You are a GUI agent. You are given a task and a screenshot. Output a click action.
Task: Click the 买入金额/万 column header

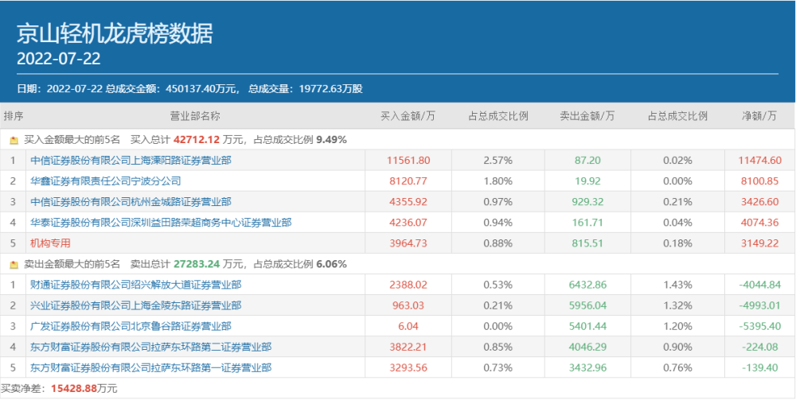[x=408, y=115]
